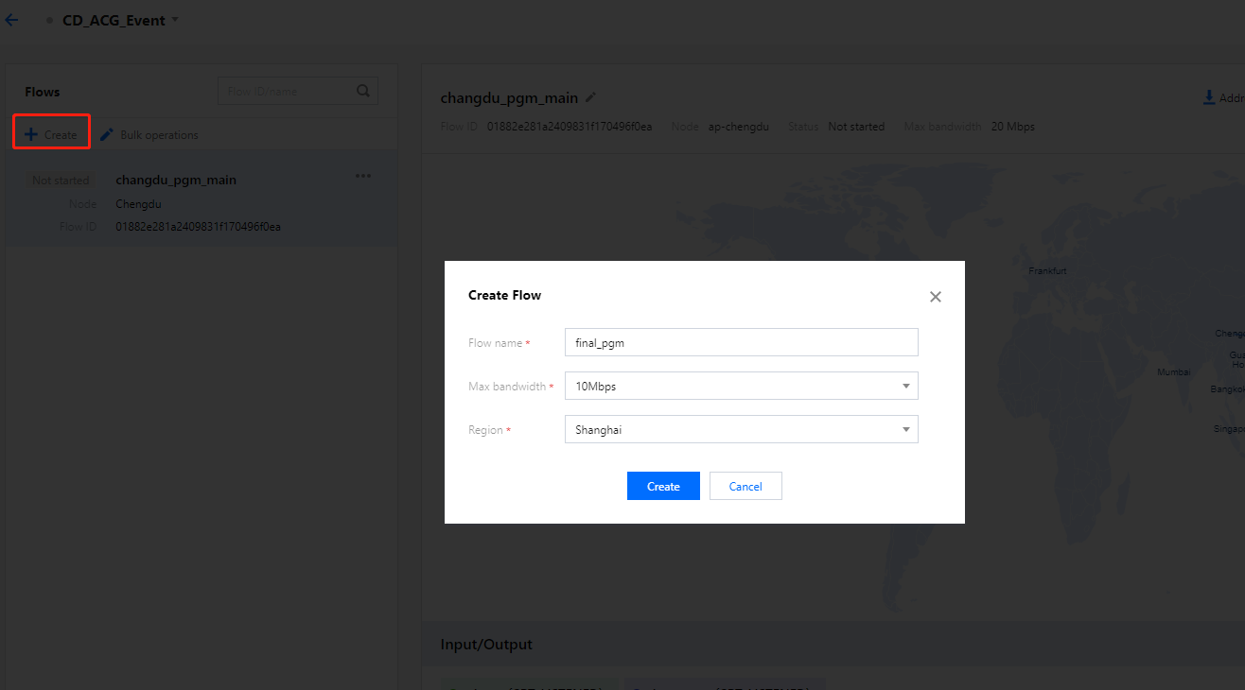Click the download icon at top right

1208,97
